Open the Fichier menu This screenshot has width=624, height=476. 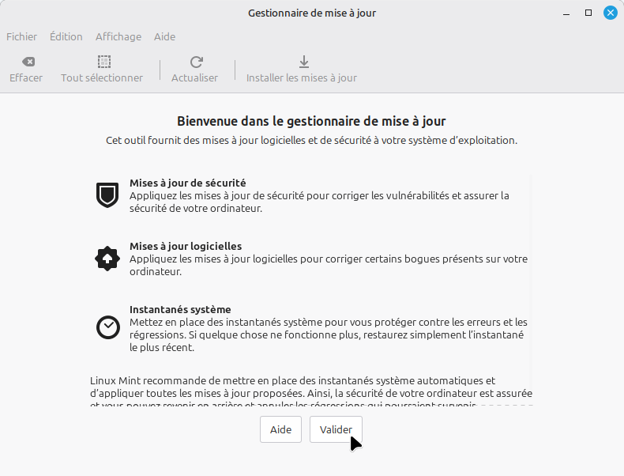tap(22, 36)
